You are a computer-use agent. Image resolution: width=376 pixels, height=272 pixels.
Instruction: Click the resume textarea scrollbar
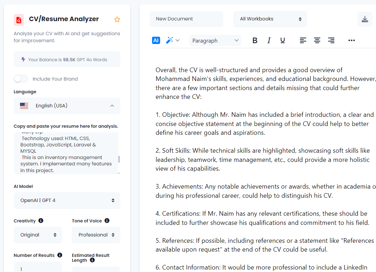(119, 159)
